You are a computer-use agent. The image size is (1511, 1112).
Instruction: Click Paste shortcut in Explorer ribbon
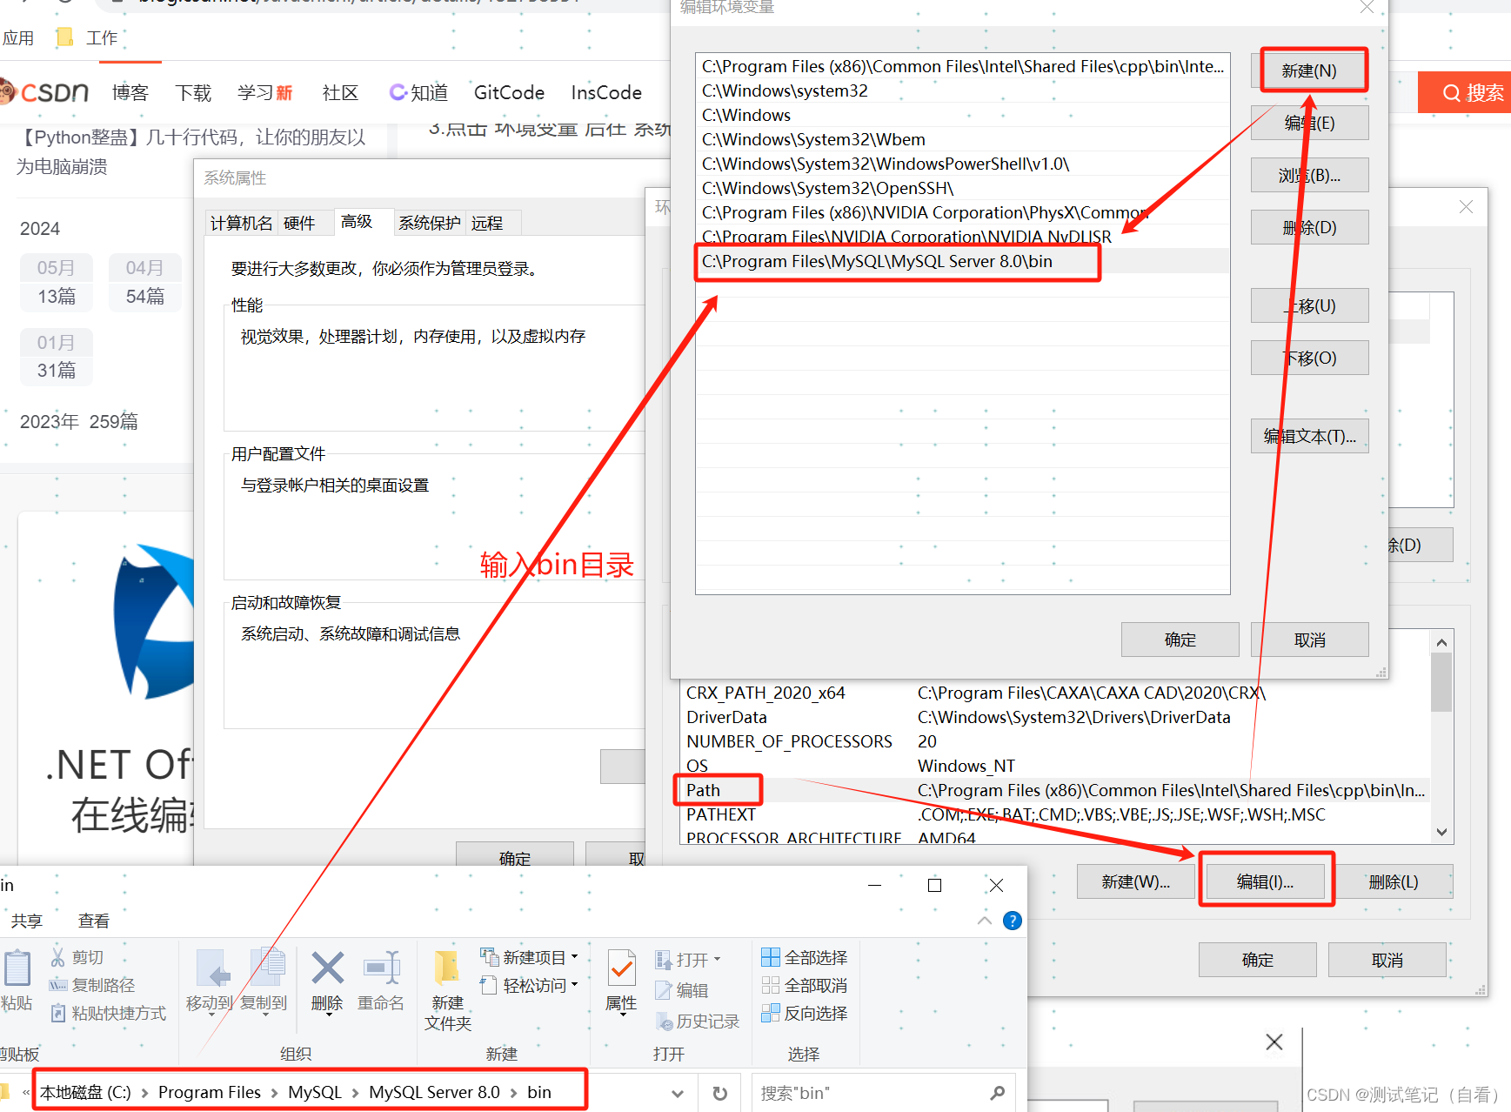(109, 1013)
